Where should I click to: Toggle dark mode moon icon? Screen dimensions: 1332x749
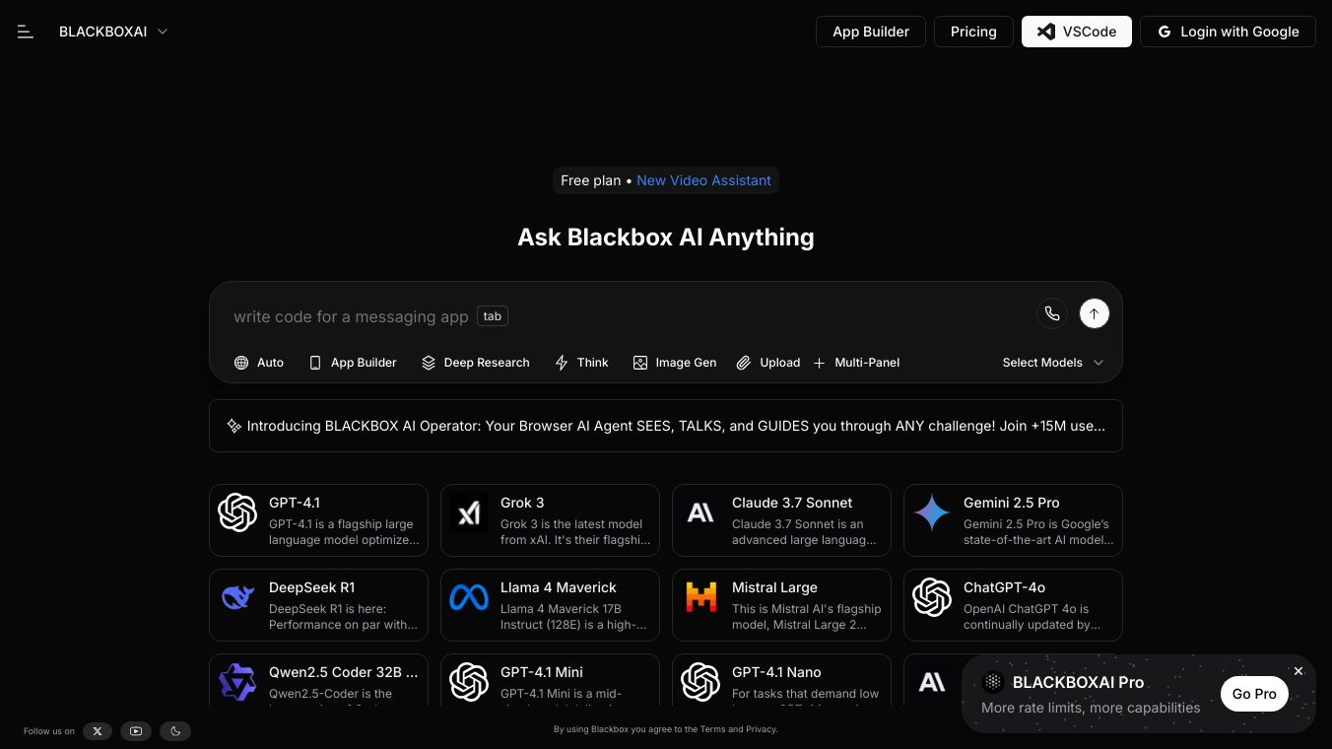pyautogui.click(x=175, y=731)
